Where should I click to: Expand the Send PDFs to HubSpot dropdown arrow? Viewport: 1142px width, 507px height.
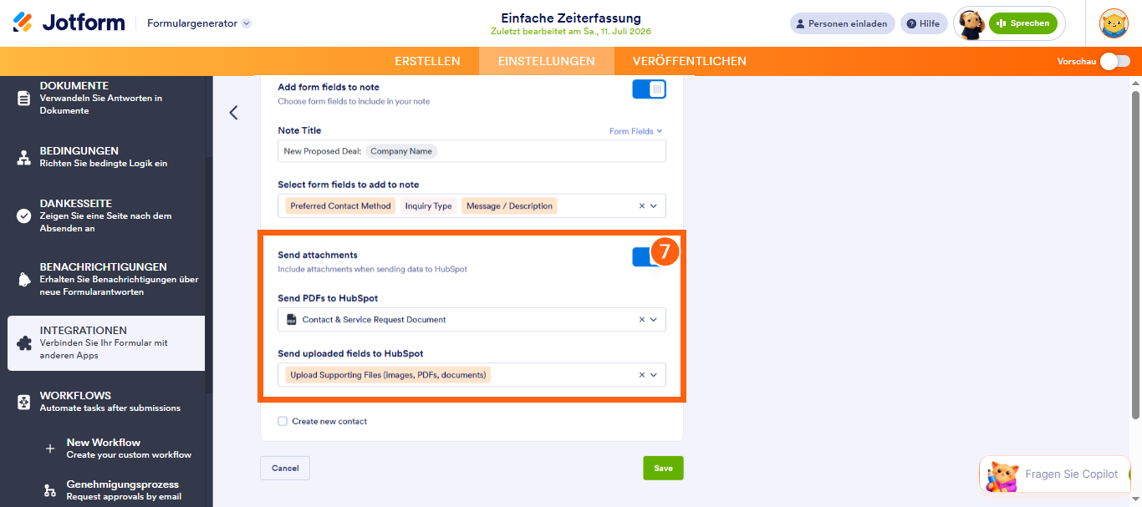pyautogui.click(x=654, y=320)
